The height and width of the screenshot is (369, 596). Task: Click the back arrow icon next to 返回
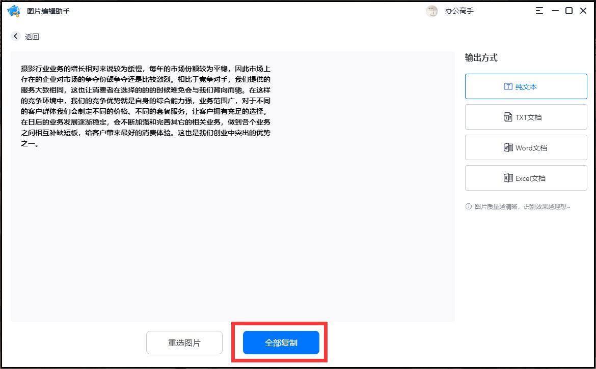tap(16, 36)
